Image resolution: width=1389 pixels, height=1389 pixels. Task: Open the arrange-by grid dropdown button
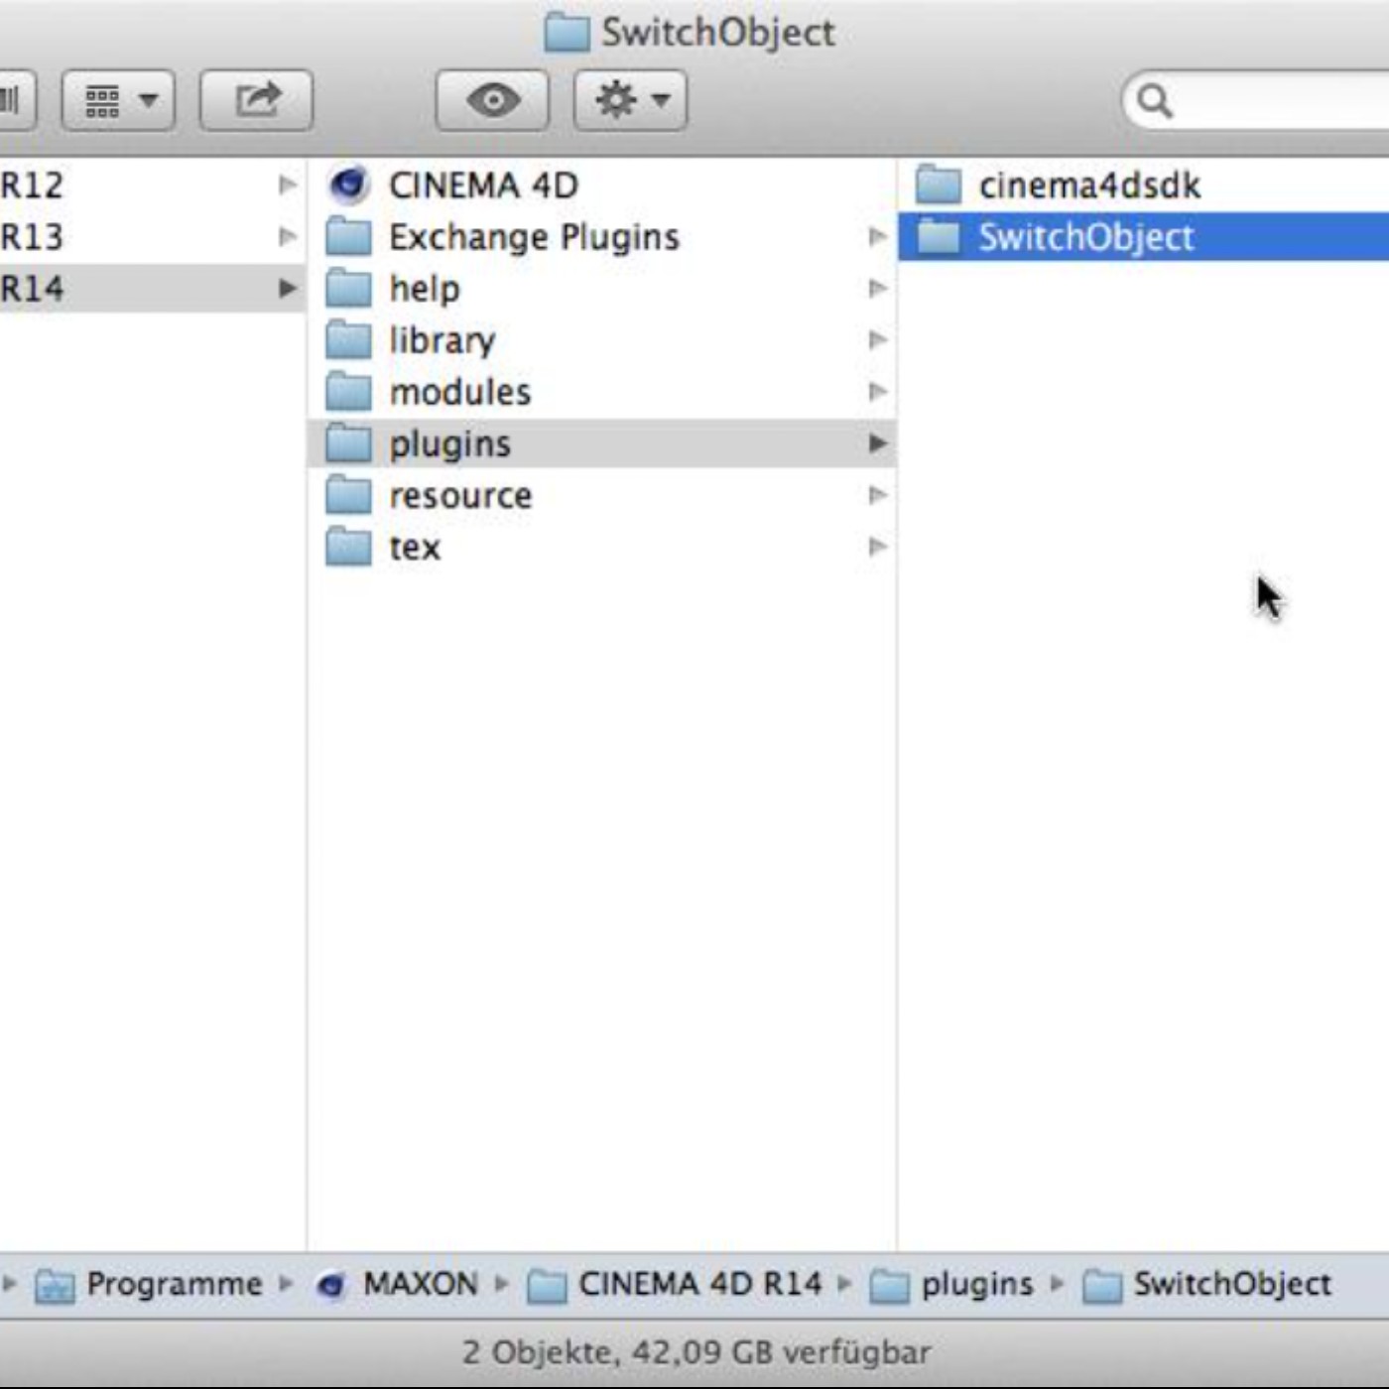point(118,100)
